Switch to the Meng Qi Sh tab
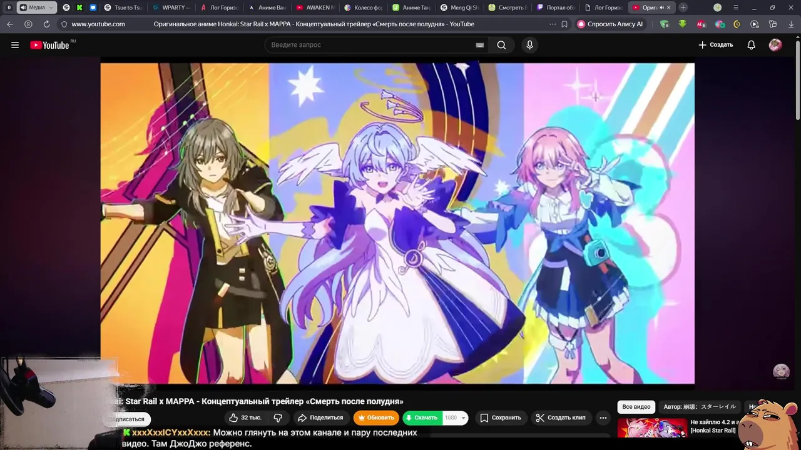Screen dimensions: 801x450 [459, 7]
